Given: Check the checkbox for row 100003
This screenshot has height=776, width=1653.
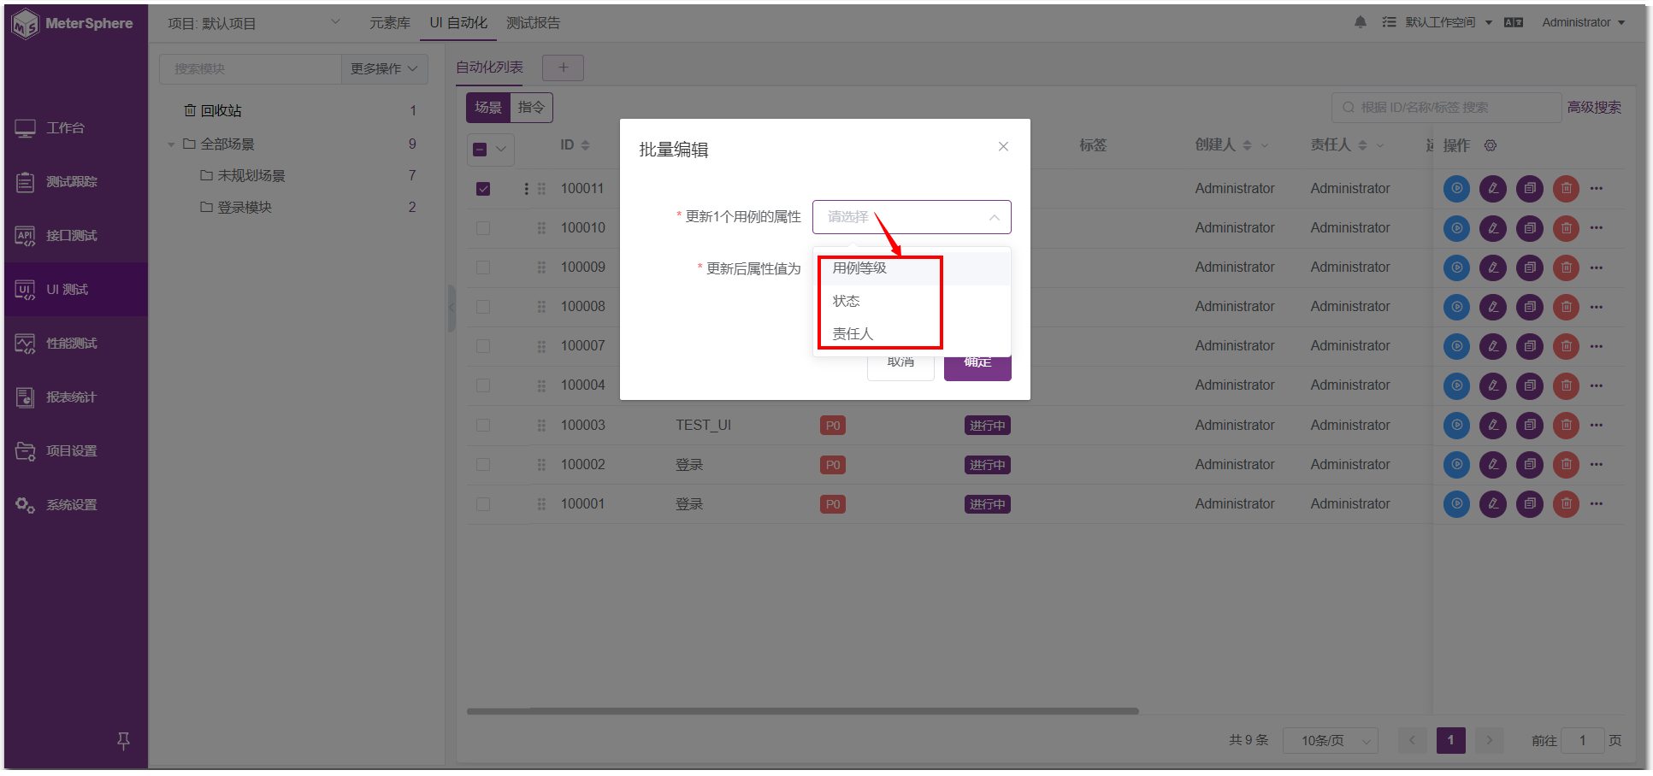Looking at the screenshot, I should click(x=483, y=425).
